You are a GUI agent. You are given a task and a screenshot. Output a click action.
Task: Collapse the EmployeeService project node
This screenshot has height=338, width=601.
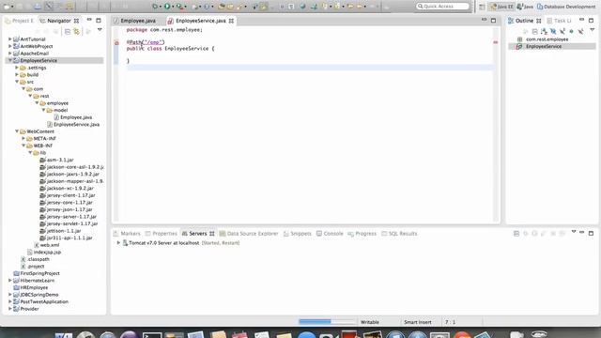pyautogui.click(x=10, y=60)
